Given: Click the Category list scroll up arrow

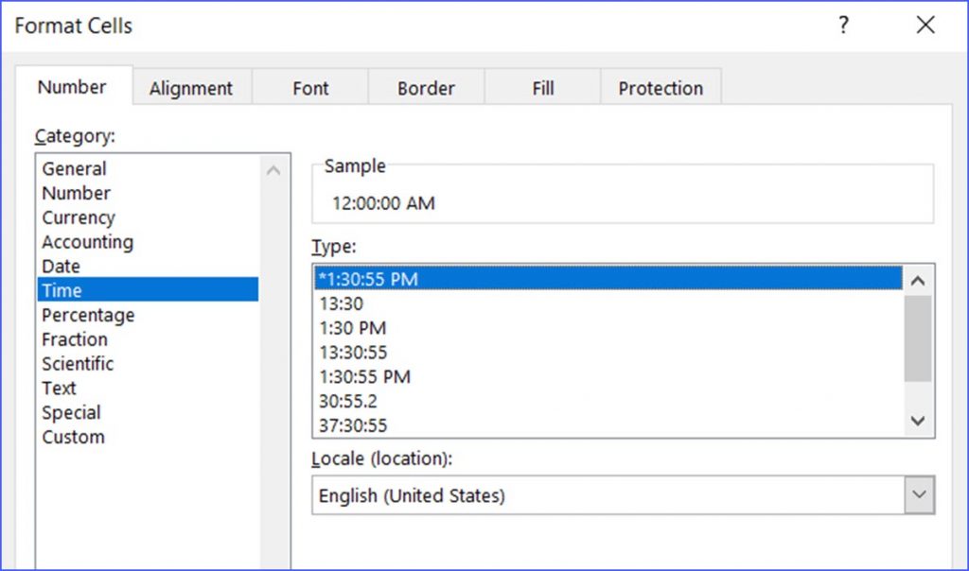Looking at the screenshot, I should 273,171.
